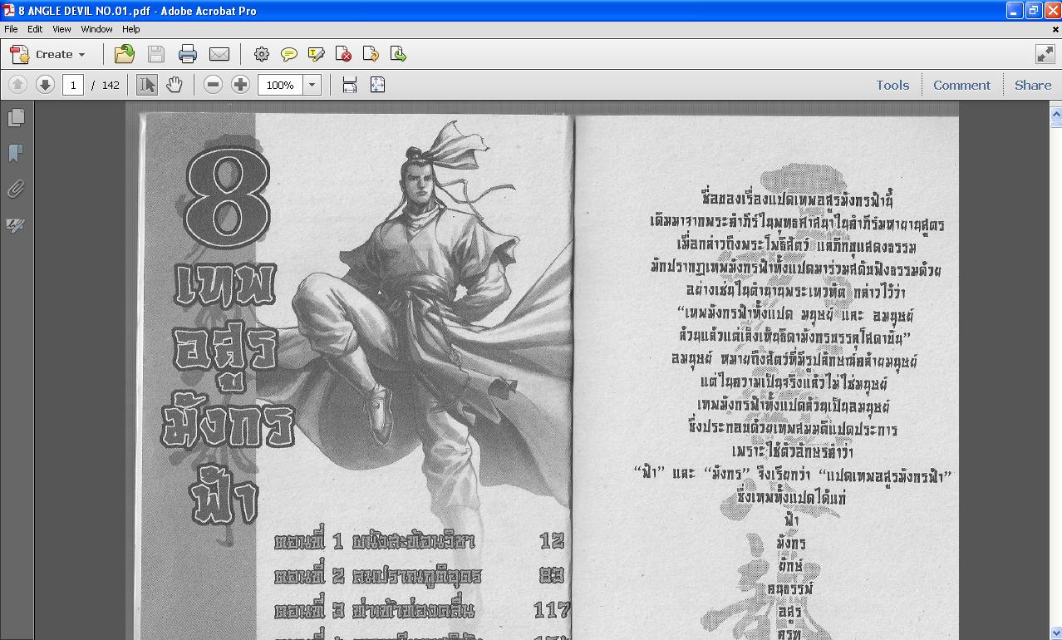The image size is (1062, 640).
Task: Send file by email envelope icon
Action: point(219,55)
